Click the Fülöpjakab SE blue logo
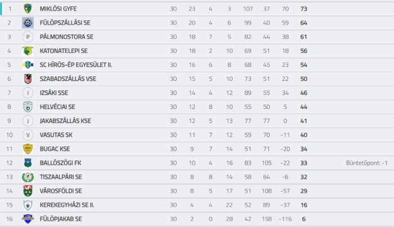Image resolution: width=394 pixels, height=227 pixels. click(x=28, y=219)
